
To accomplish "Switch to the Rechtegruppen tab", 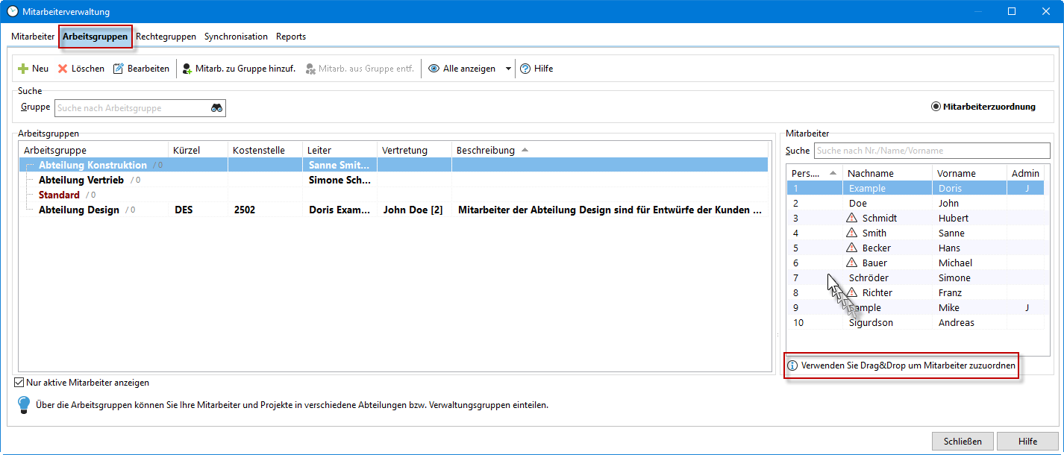I will pyautogui.click(x=166, y=36).
